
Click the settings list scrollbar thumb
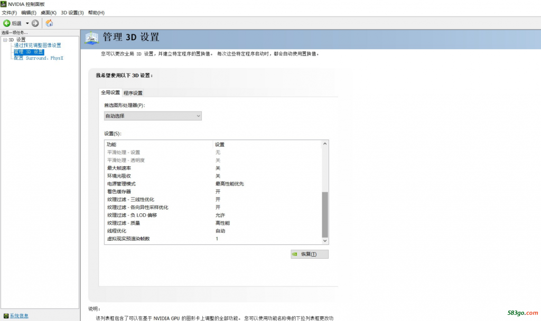click(x=325, y=214)
